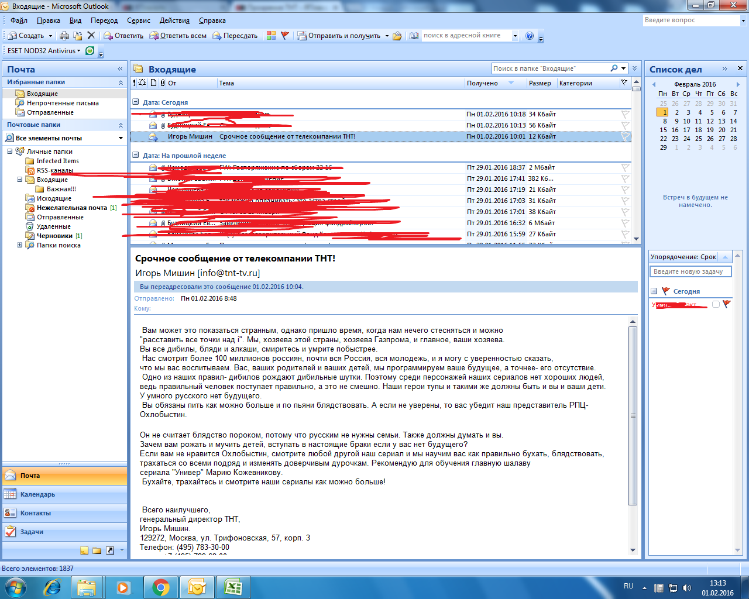749x599 pixels.
Task: Click the red follow-up flag toolbar icon
Action: tap(285, 36)
